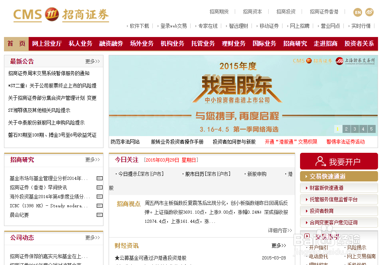Open the 走进招商 menu
This screenshot has height=265, width=382.
325,44
